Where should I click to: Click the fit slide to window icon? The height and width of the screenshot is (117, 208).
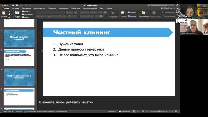click(176, 111)
